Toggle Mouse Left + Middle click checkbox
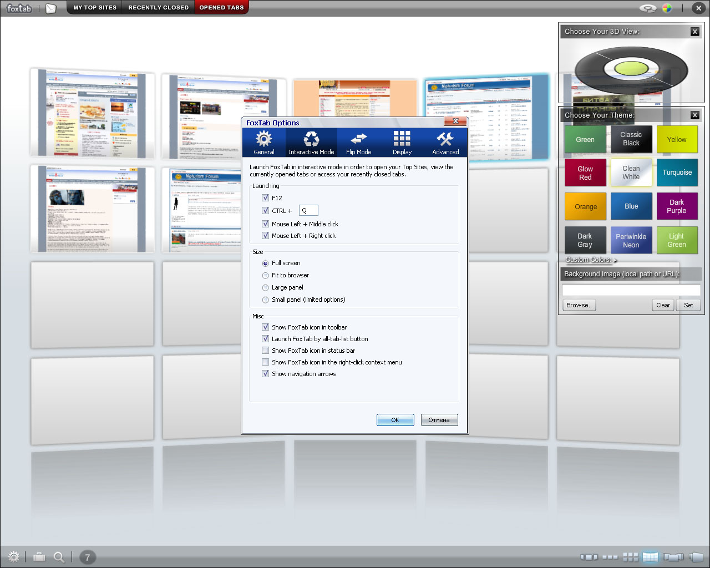Screen dimensions: 710x568 265,224
